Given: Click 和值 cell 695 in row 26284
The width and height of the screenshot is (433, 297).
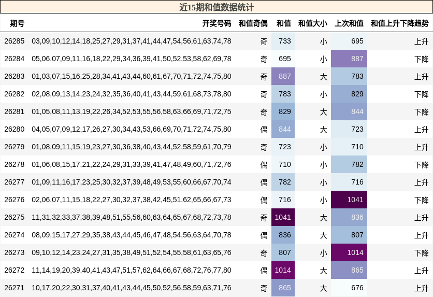Looking at the screenshot, I should click(x=283, y=59).
